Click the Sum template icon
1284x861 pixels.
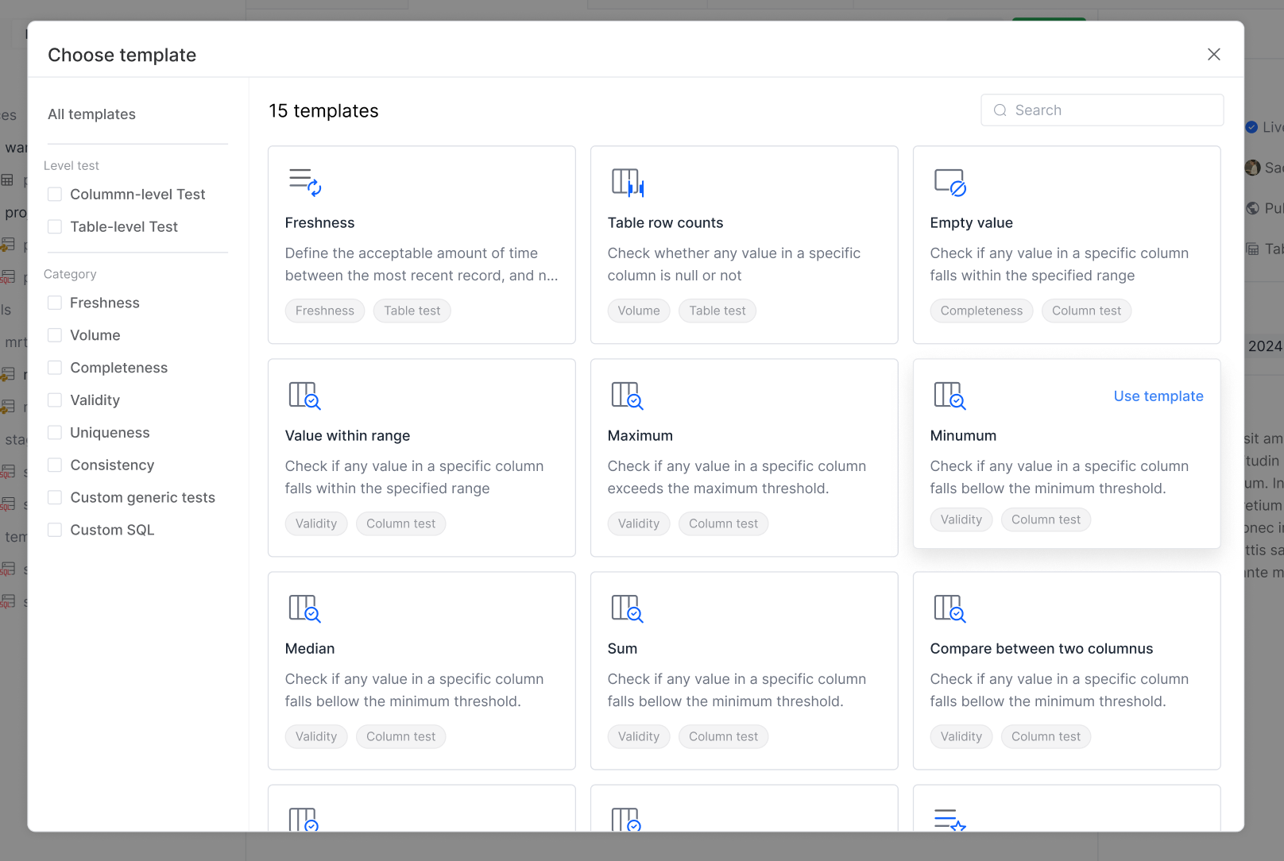627,608
